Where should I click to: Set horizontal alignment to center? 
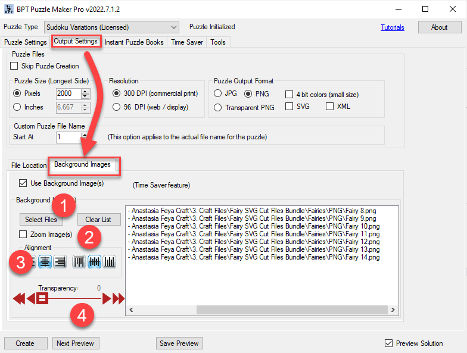pos(46,262)
